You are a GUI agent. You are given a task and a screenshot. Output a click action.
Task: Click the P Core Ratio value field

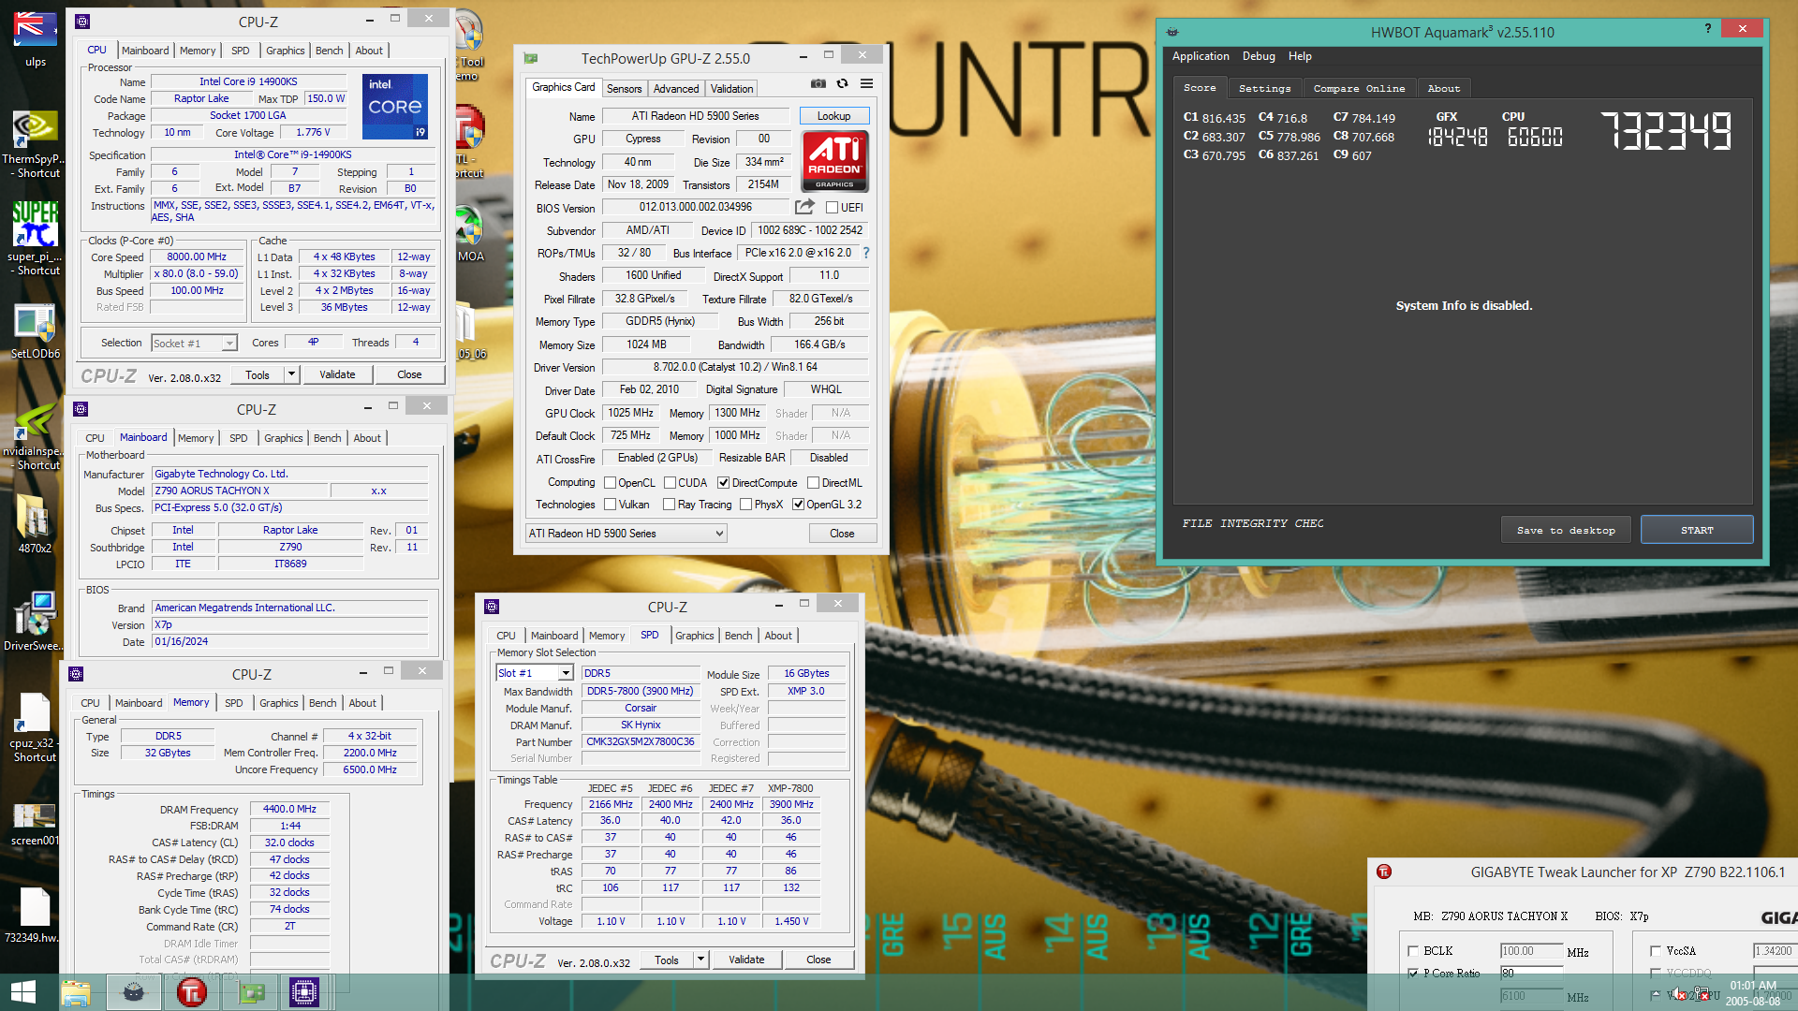coord(1531,974)
